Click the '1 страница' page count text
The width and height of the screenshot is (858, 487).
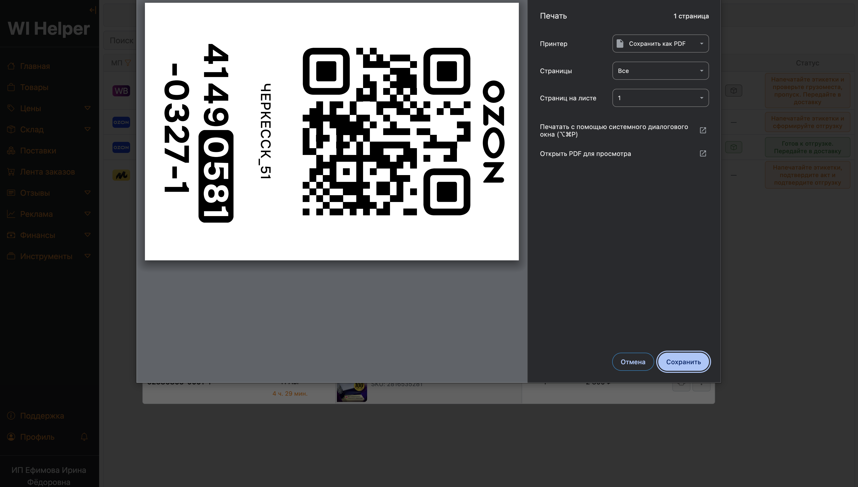click(x=691, y=16)
